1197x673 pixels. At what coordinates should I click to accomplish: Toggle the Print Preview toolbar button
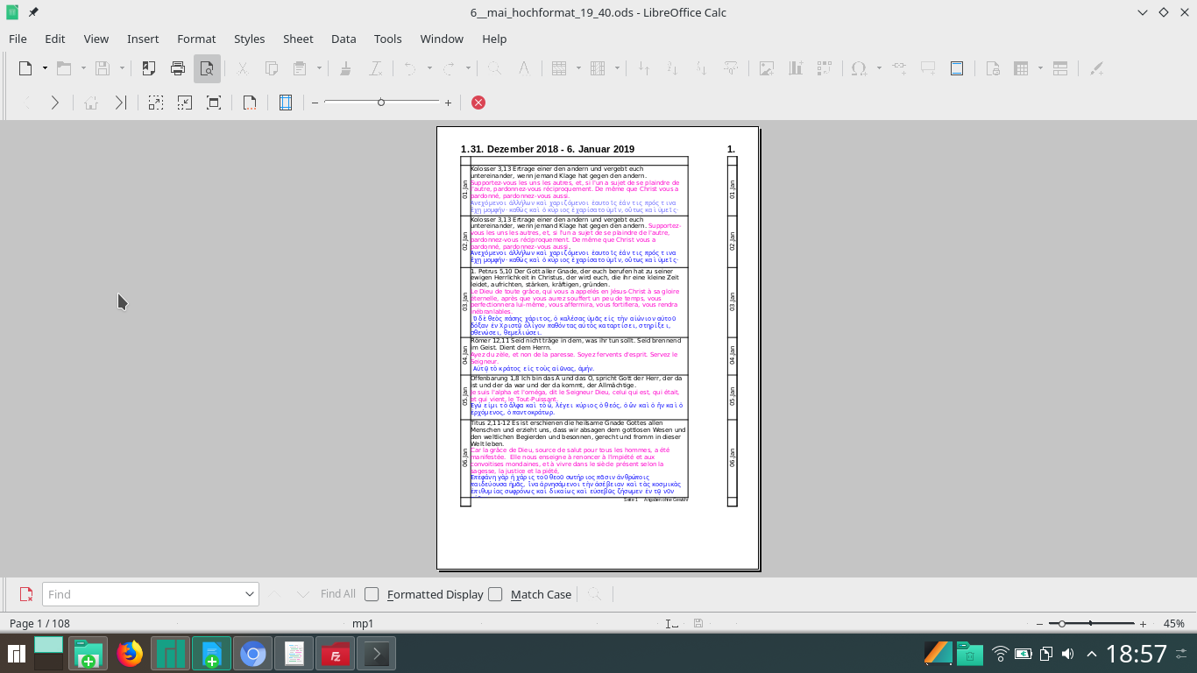(207, 68)
